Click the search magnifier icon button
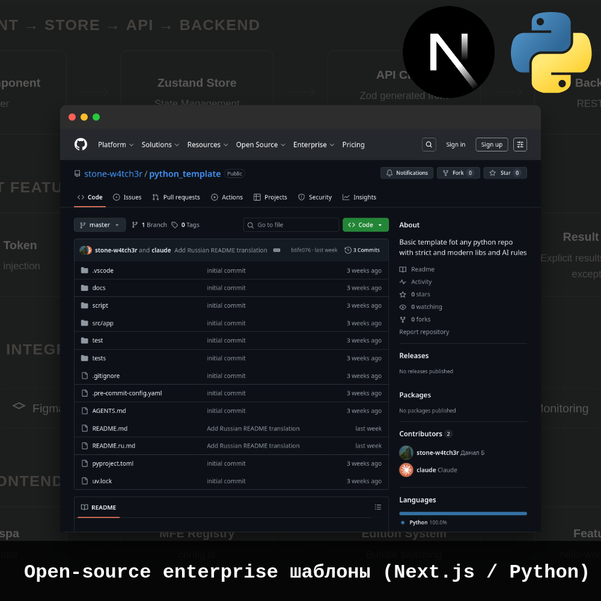 (429, 144)
